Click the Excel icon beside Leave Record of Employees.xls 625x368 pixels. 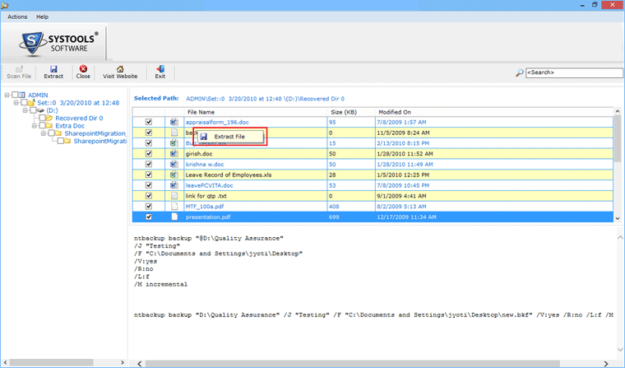174,175
